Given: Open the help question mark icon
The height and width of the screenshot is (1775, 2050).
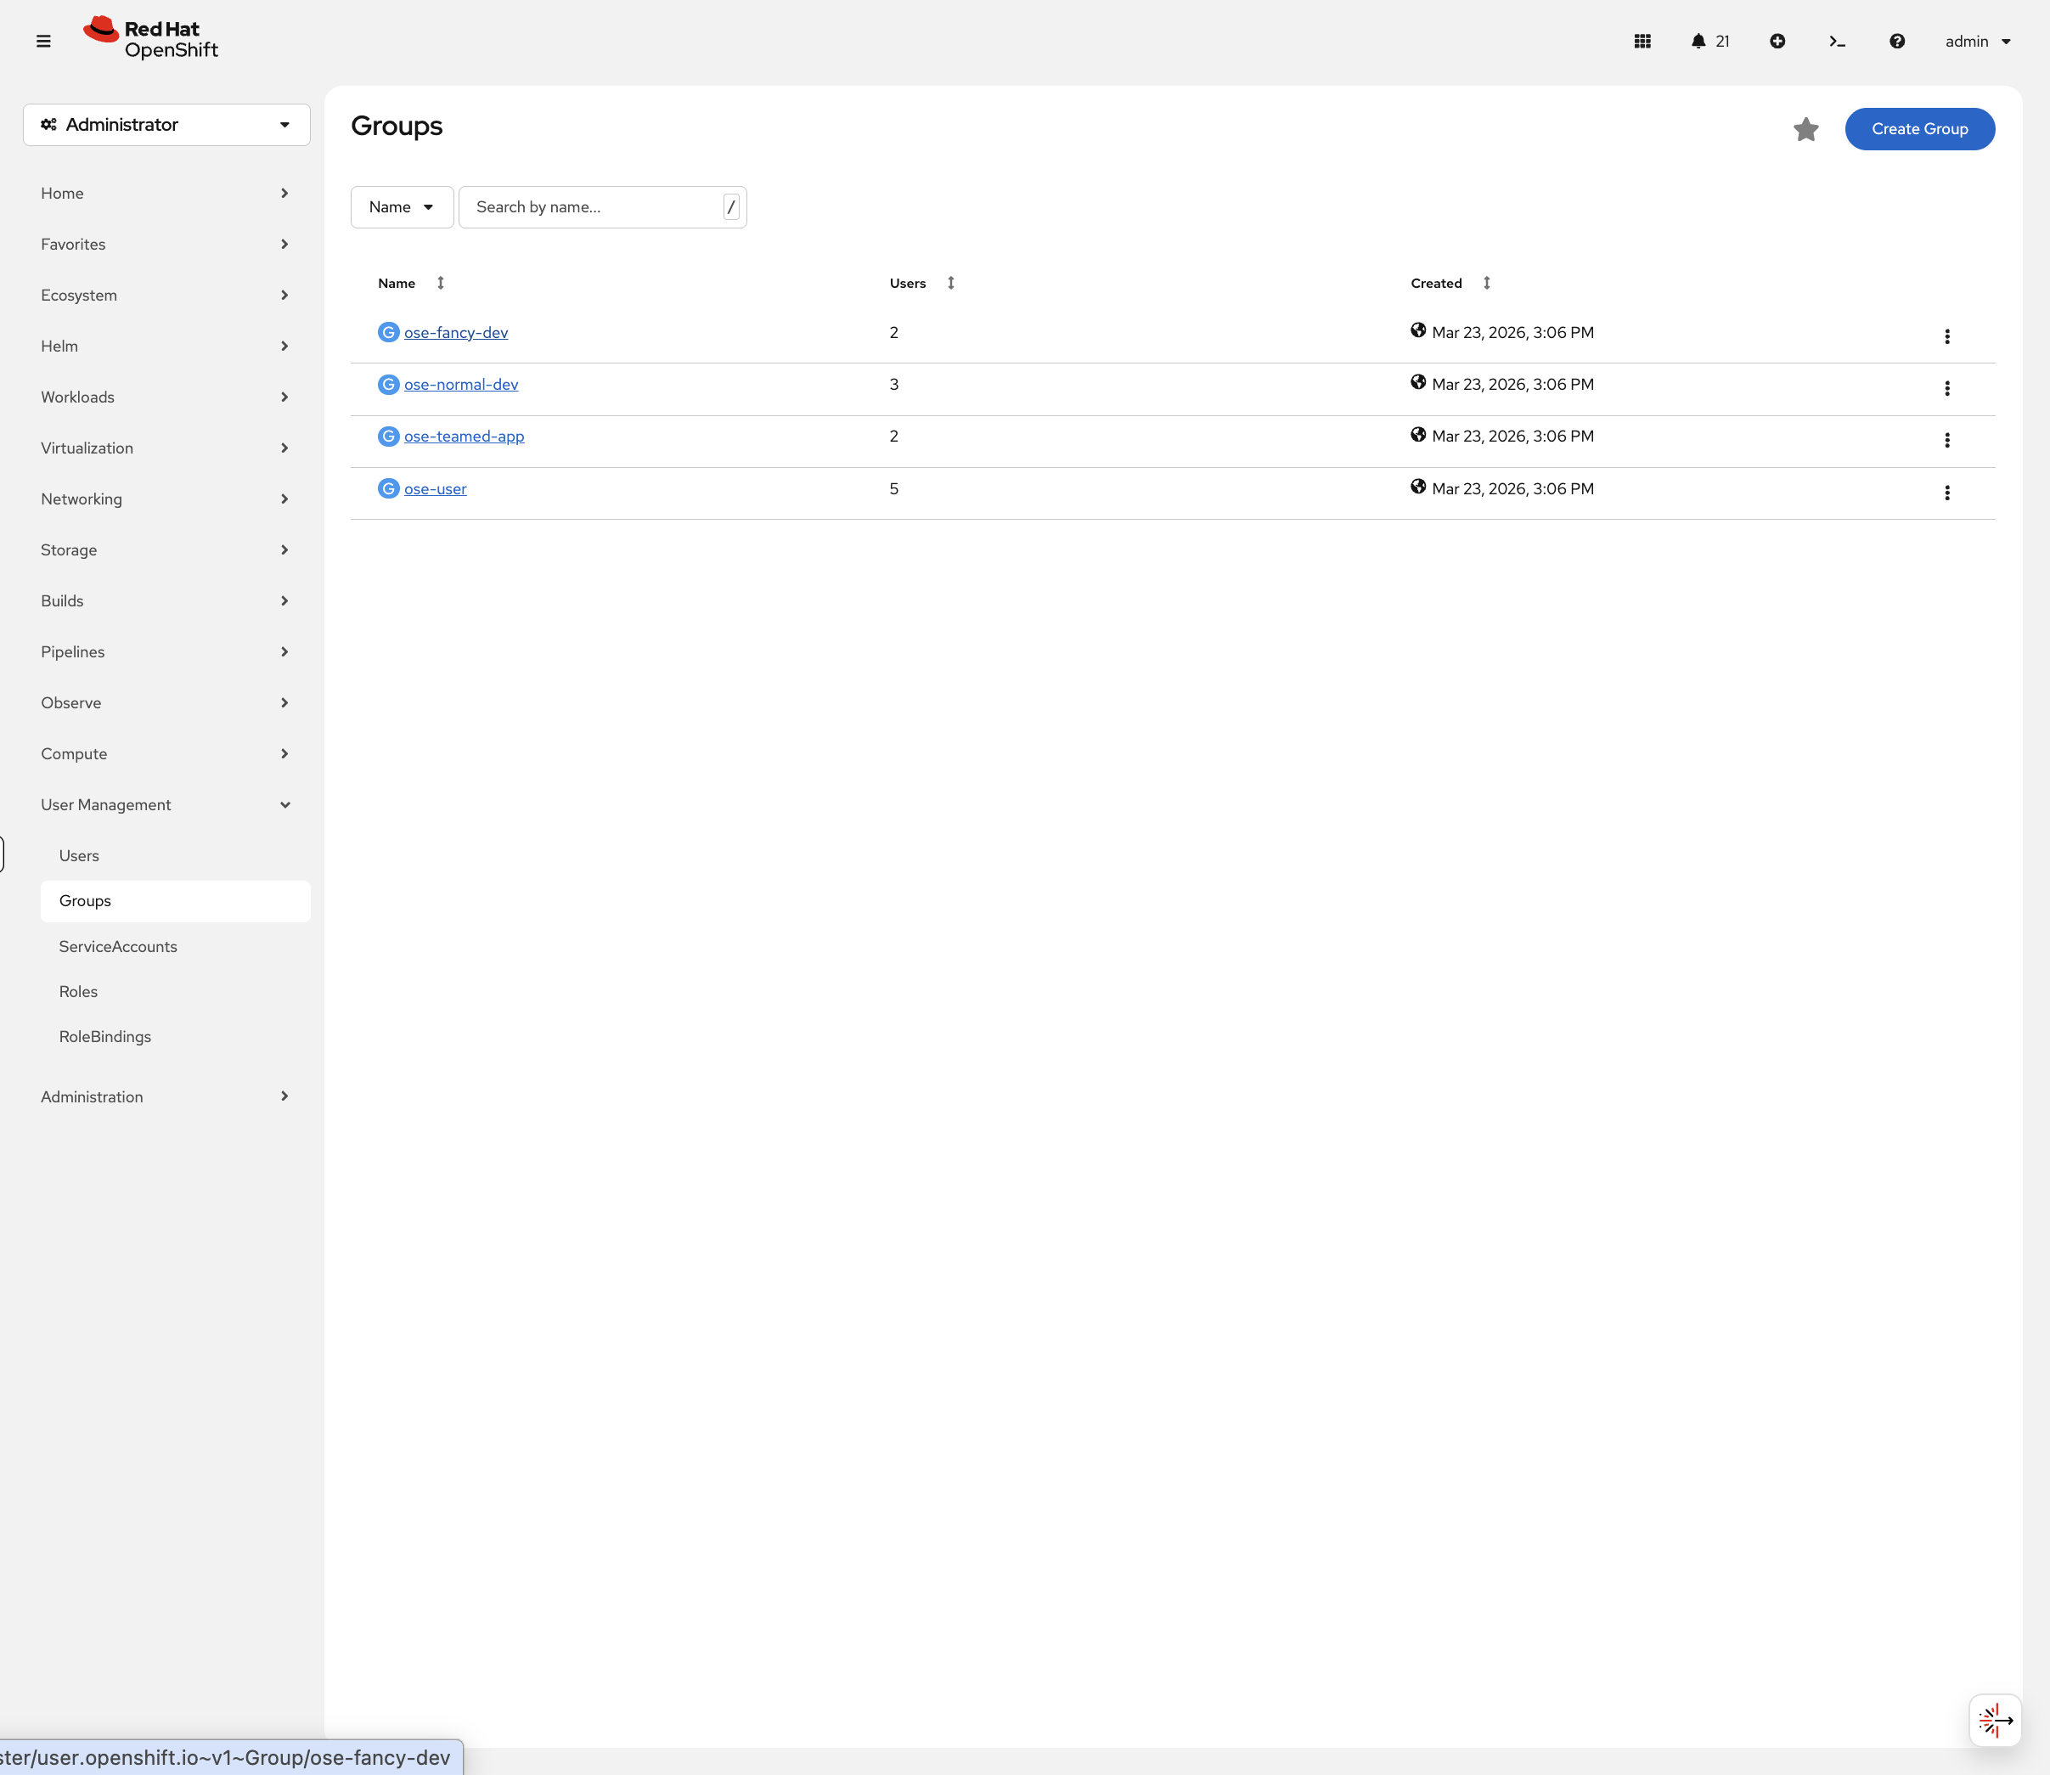Looking at the screenshot, I should (x=1896, y=41).
